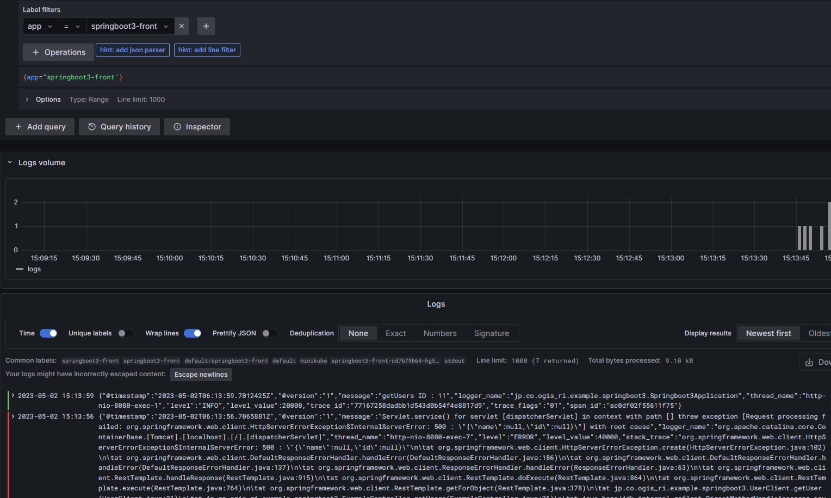The height and width of the screenshot is (498, 831).
Task: Open Query history
Action: [x=119, y=127]
